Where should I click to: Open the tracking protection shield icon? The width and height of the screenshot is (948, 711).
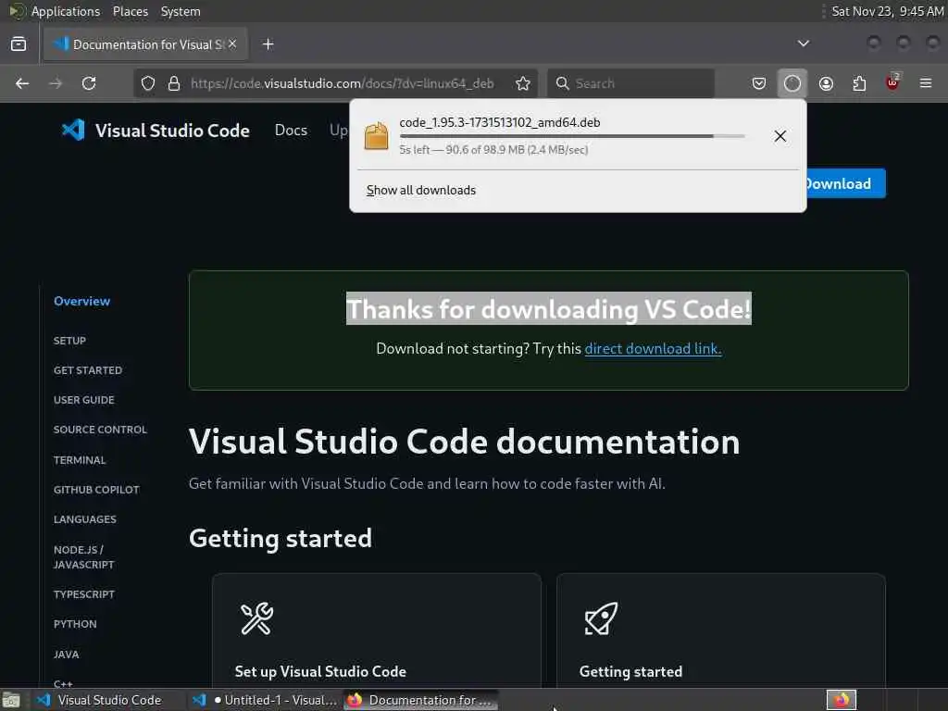pos(148,83)
